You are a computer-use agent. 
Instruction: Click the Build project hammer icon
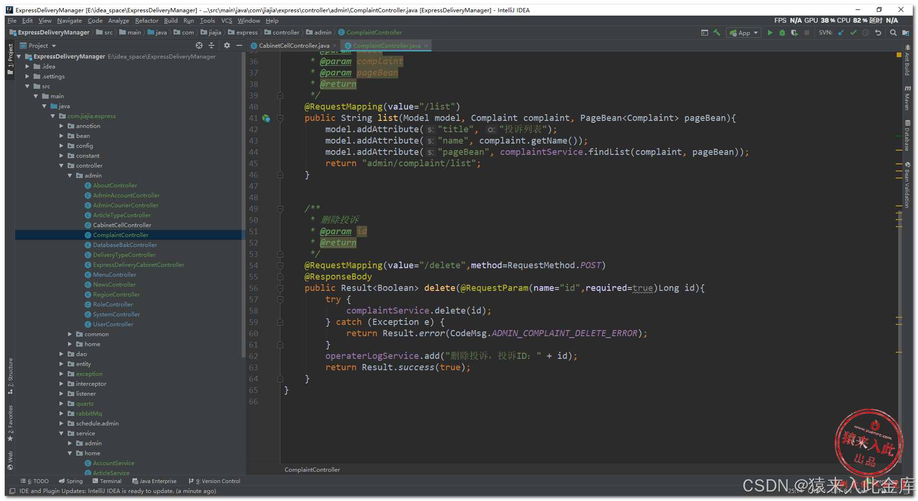[x=717, y=33]
